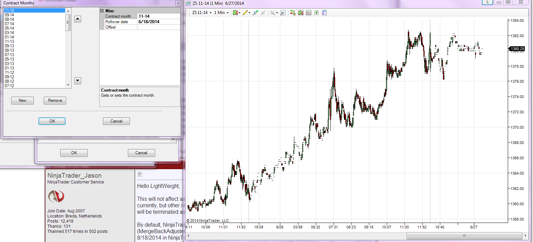Edit the Rollover date 6/18/2014 field
533x242 pixels.
point(159,22)
